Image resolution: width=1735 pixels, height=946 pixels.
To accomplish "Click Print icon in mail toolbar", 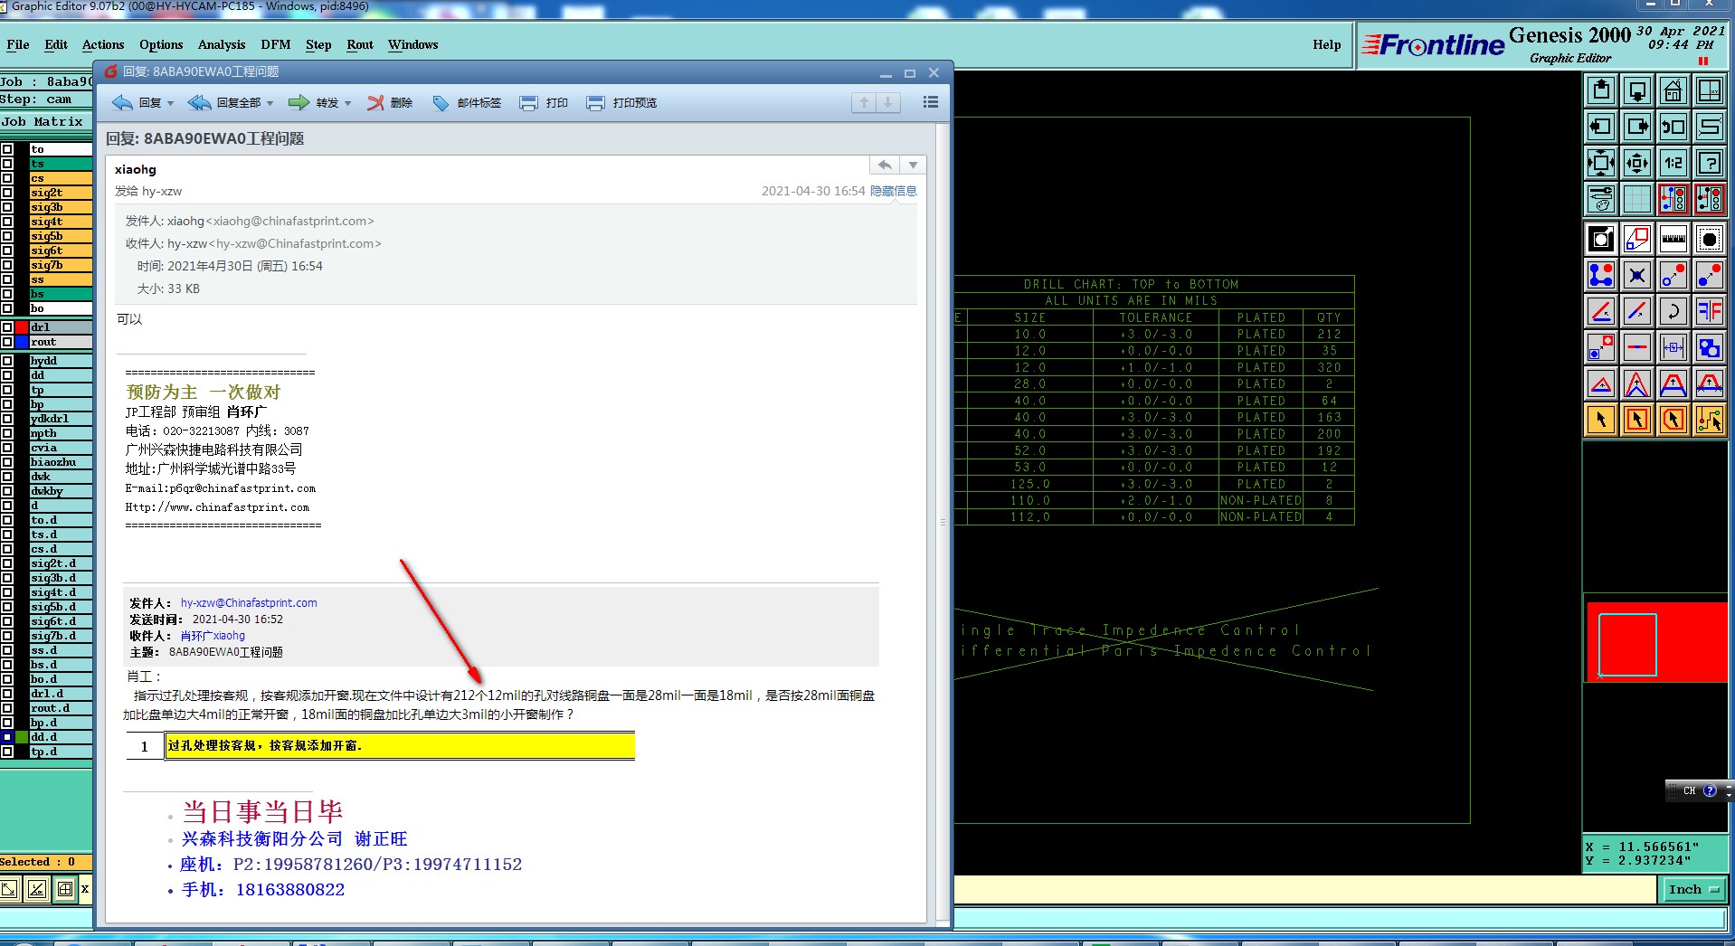I will coord(544,103).
